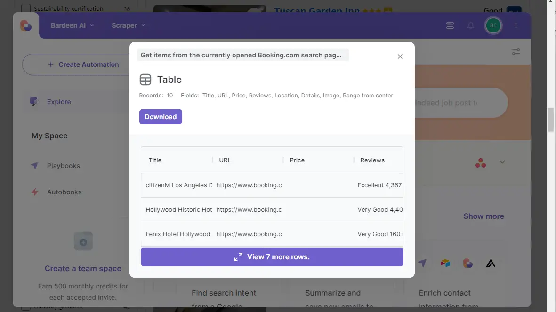Click Tuscan Garden Inn listing in background
This screenshot has width=556, height=312.
coord(317,10)
